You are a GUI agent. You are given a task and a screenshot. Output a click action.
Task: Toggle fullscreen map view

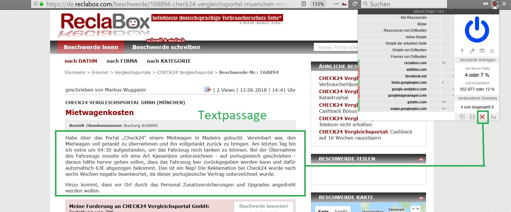tap(415, 210)
